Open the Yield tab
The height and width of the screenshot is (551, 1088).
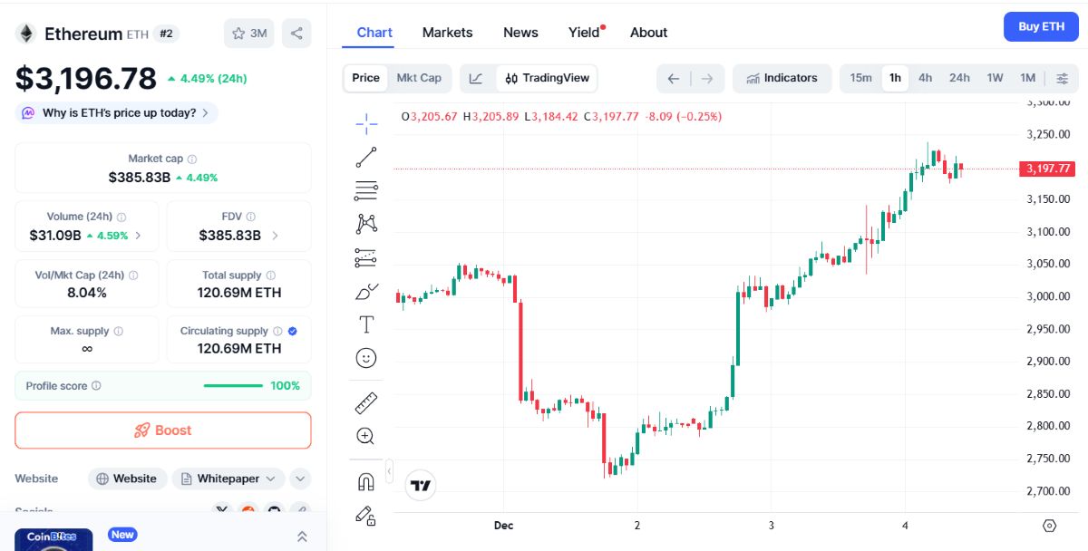586,33
